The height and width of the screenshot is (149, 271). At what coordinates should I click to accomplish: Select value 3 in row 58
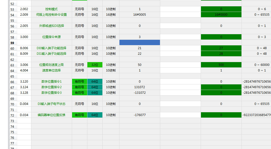pos(140,37)
